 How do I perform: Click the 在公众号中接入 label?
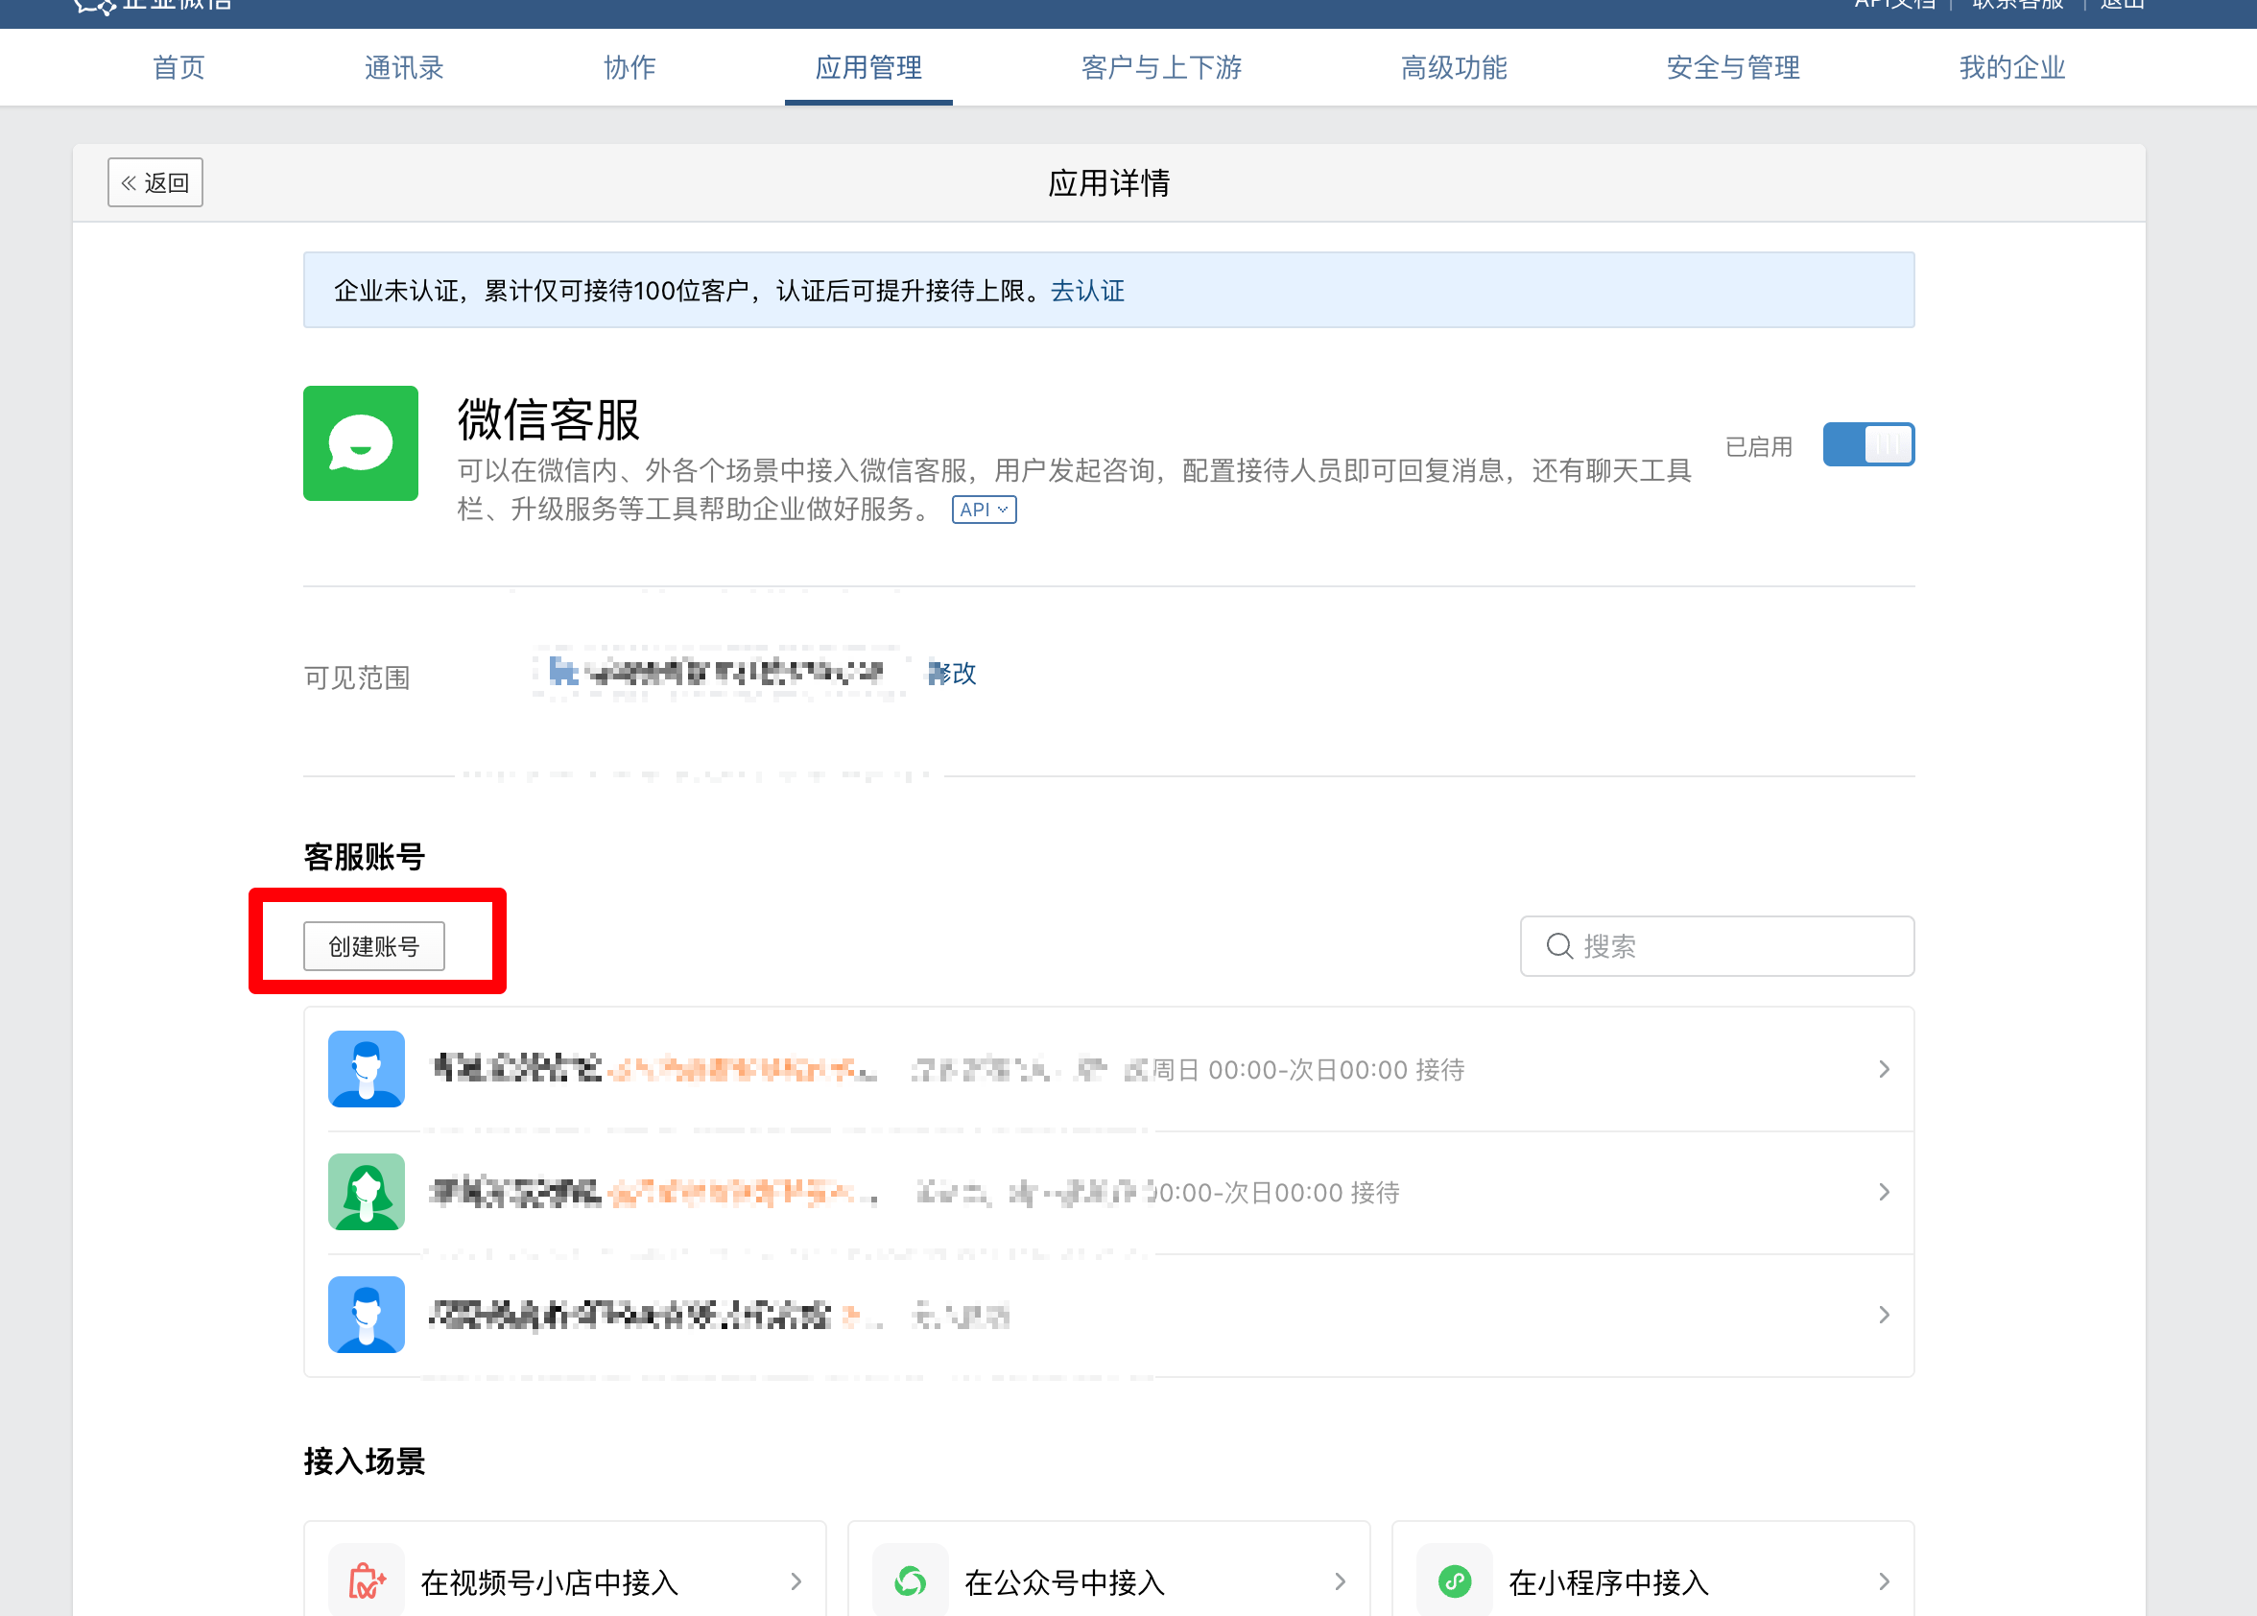tap(1065, 1582)
